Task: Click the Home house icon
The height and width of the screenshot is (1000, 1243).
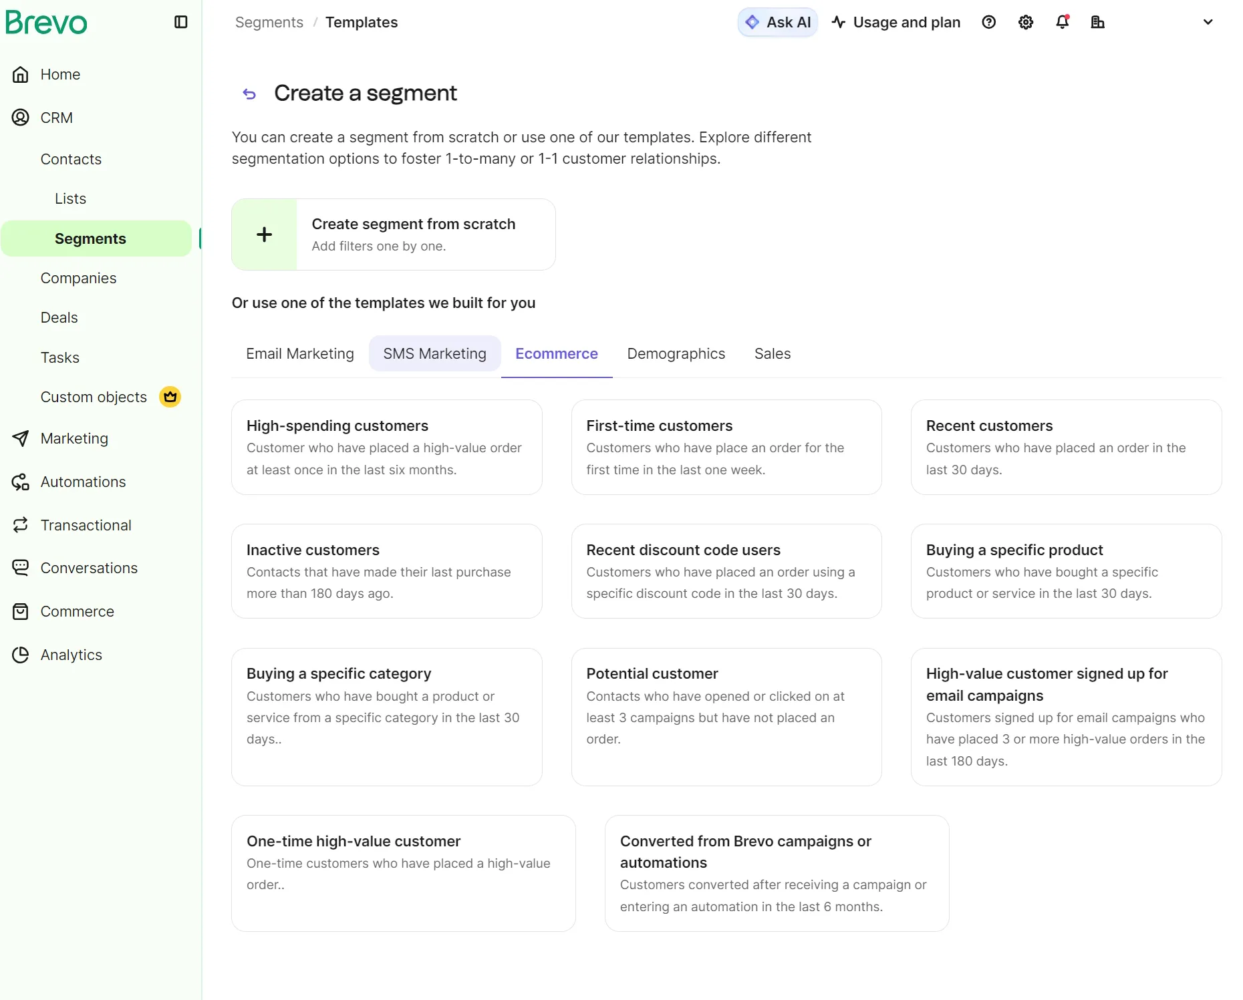Action: (21, 74)
